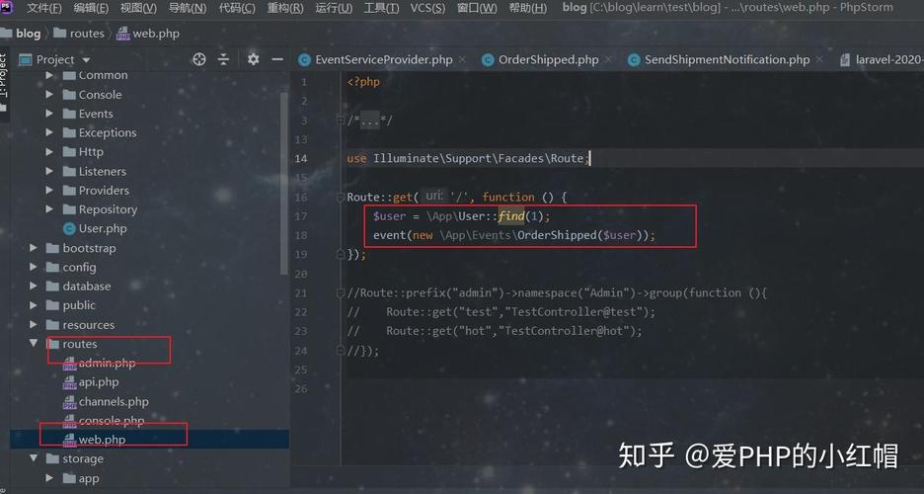Expand the Http folder
Screen dimensions: 924x494
click(x=49, y=152)
